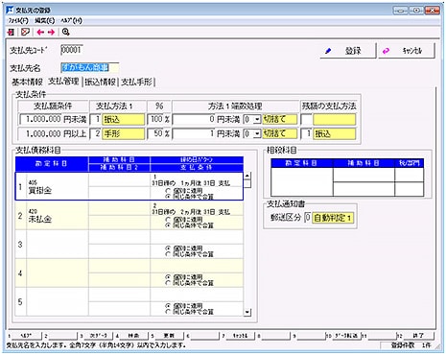This screenshot has height=355, width=446.
Task: Select 同じ条件で合算 radio in row 3
Action: pos(168,254)
